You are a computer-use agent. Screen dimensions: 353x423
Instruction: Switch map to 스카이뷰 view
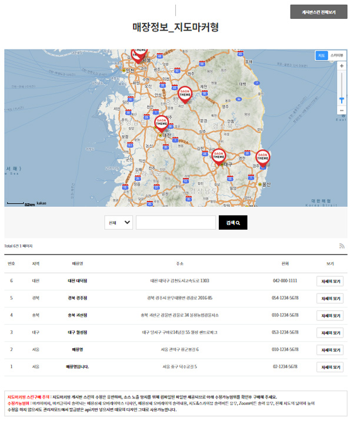pyautogui.click(x=337, y=55)
